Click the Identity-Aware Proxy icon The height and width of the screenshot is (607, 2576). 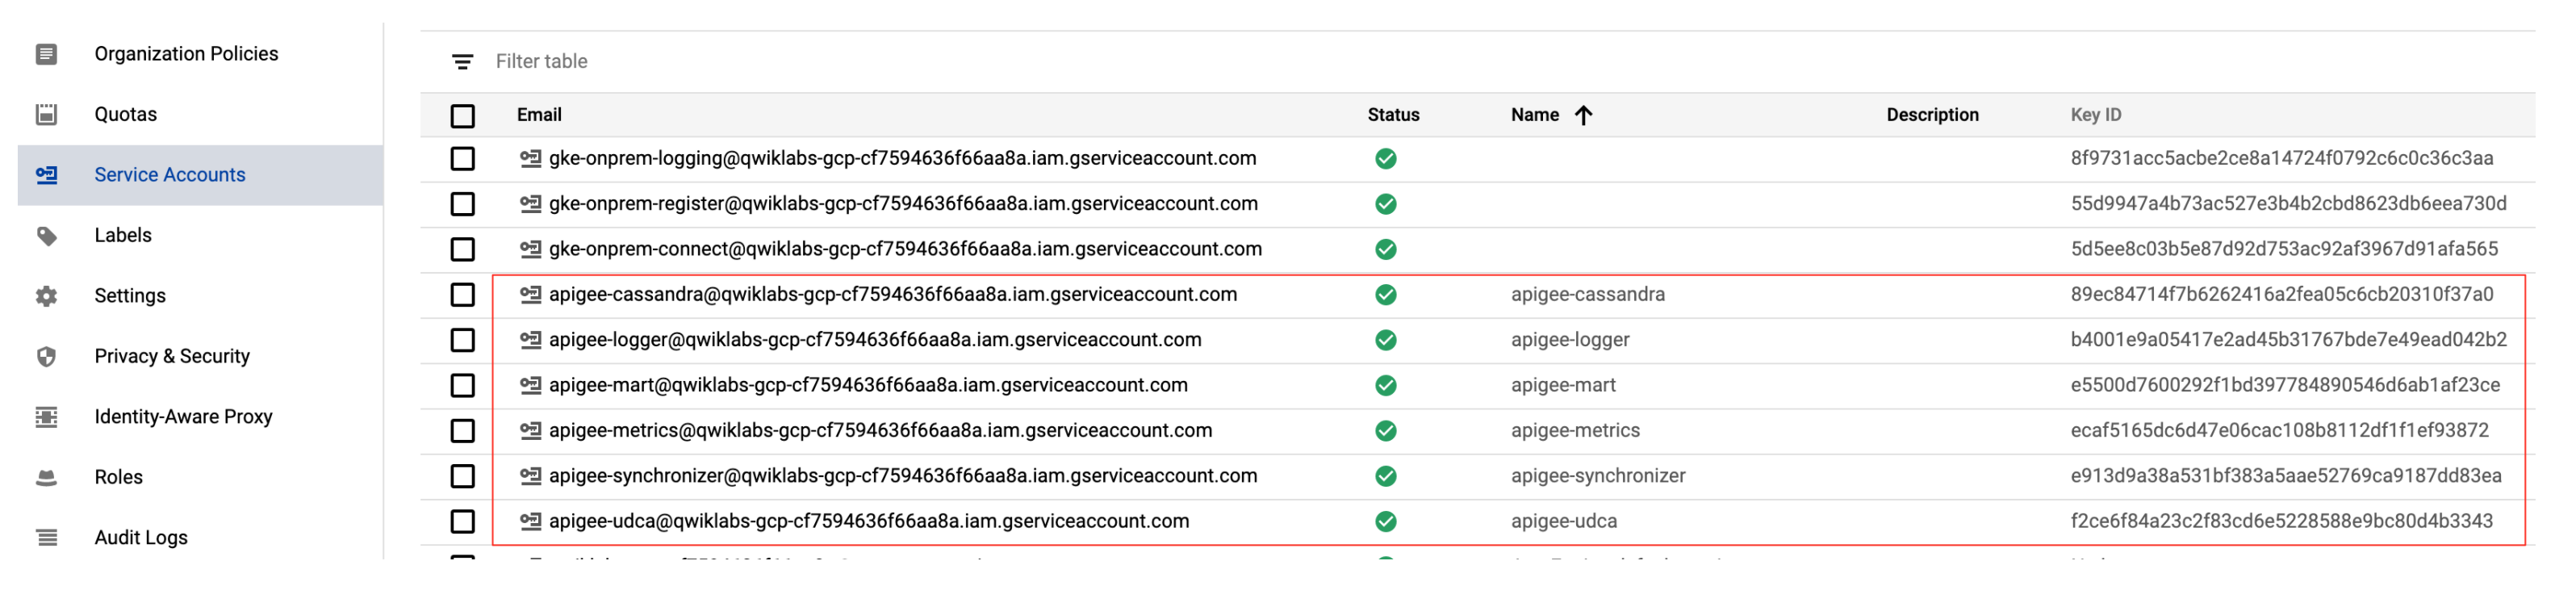coord(46,417)
